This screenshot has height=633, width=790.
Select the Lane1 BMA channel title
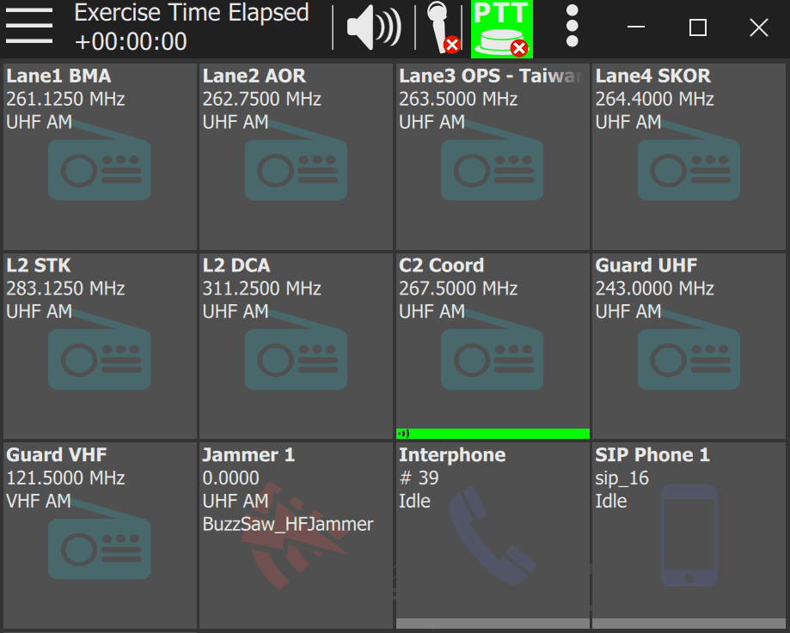tap(58, 76)
